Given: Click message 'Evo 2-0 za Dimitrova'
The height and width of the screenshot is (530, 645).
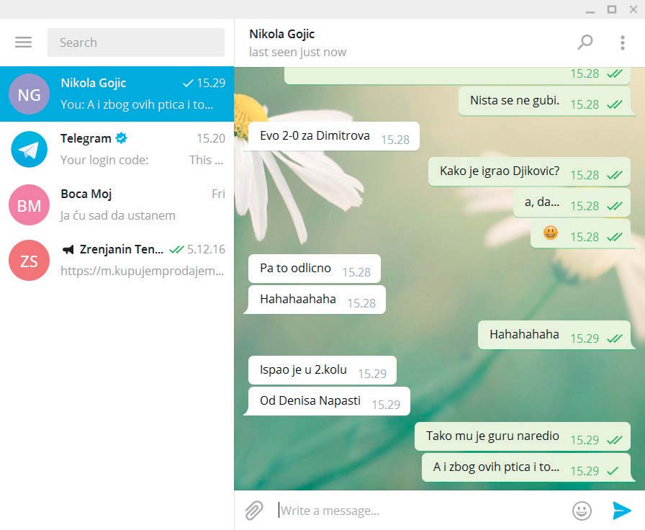Looking at the screenshot, I should [334, 136].
